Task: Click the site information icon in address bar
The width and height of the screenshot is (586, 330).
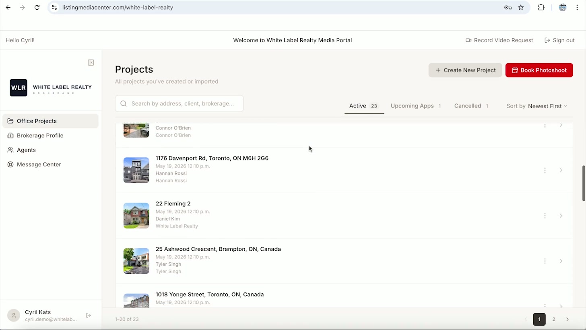Action: (54, 7)
